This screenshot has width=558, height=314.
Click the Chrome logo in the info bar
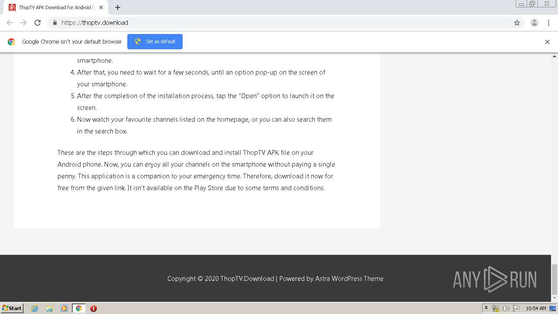point(11,42)
